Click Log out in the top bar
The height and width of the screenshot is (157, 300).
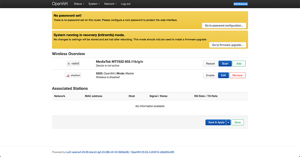pyautogui.click(x=126, y=4)
